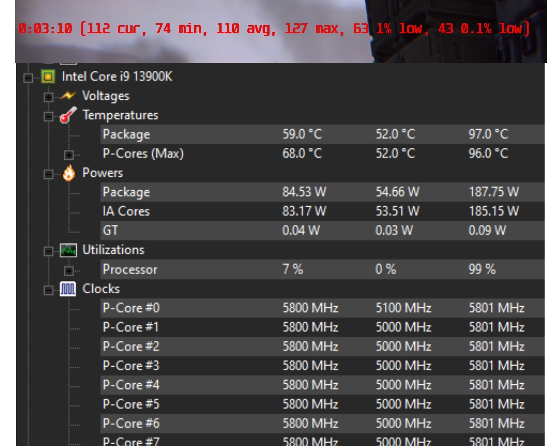The image size is (547, 446).
Task: Click the 5801 MHz P-Core #3 max clock
Action: click(497, 366)
